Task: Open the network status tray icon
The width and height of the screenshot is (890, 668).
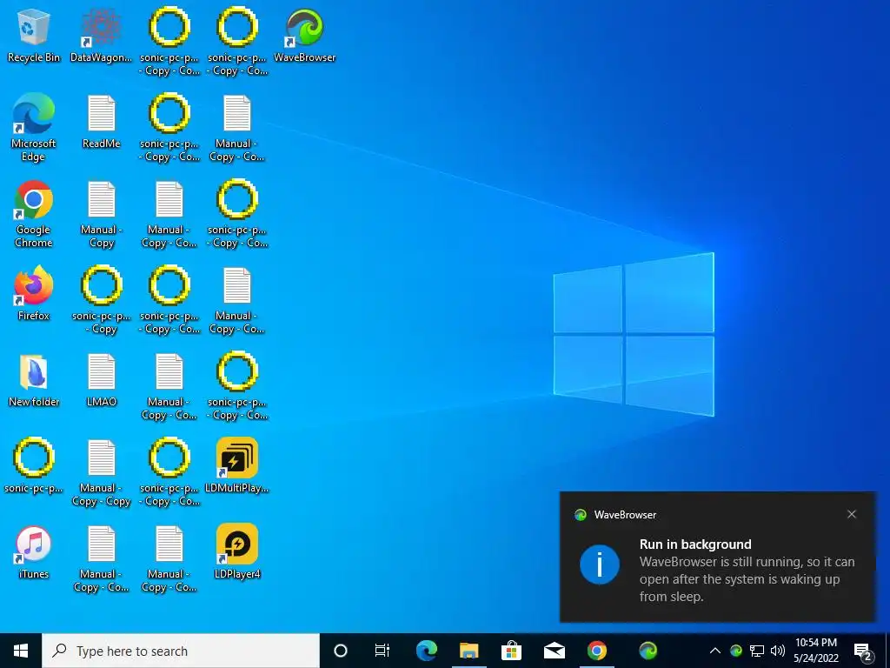Action: pyautogui.click(x=757, y=651)
